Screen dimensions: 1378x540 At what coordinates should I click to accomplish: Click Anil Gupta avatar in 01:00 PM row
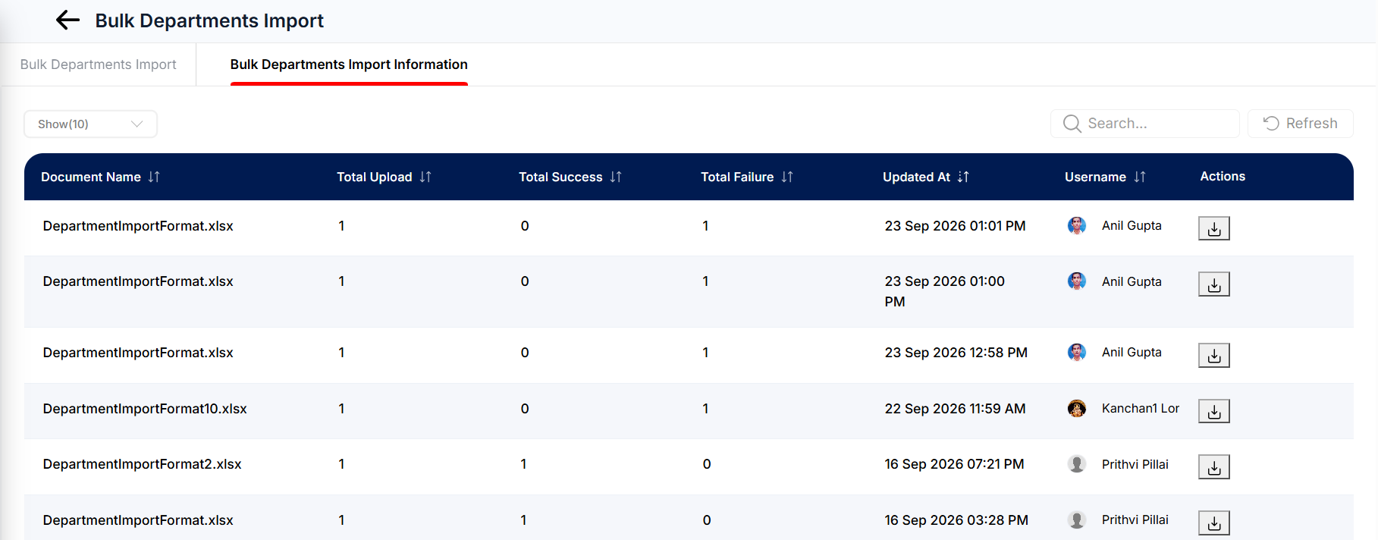pyautogui.click(x=1077, y=281)
